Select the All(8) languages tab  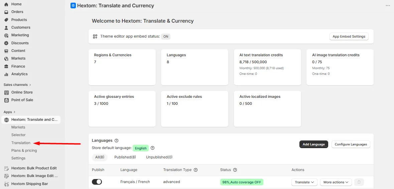[x=100, y=157]
